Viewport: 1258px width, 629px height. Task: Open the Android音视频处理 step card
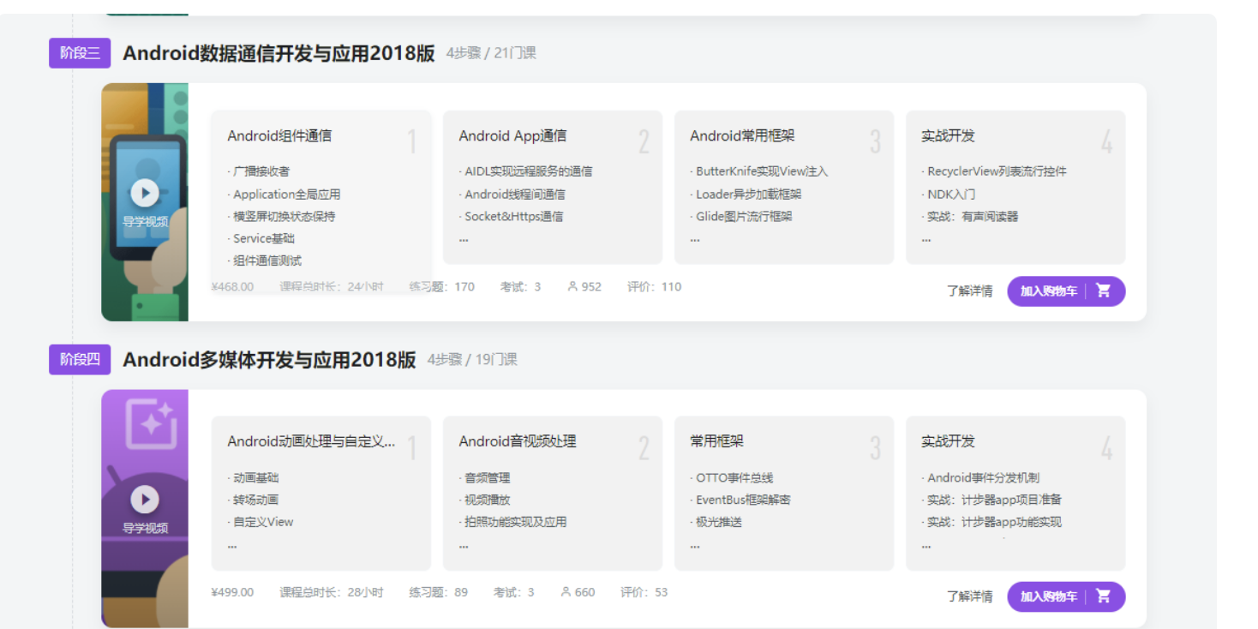coord(553,494)
